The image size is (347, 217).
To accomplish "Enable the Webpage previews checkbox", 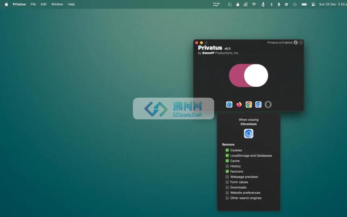I will click(x=227, y=177).
